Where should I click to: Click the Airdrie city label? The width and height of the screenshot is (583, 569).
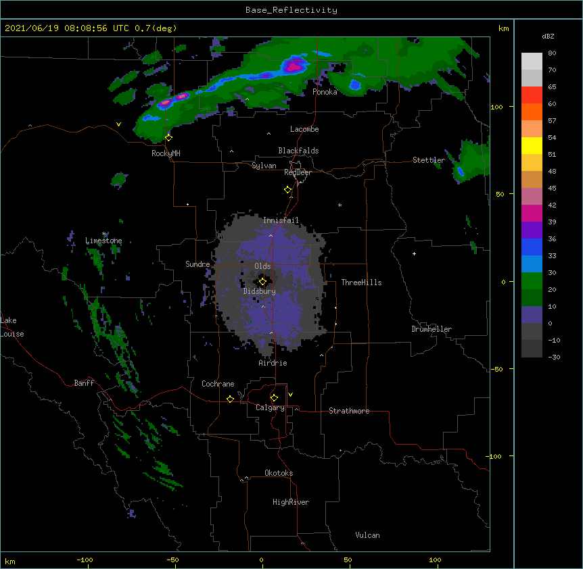point(273,363)
